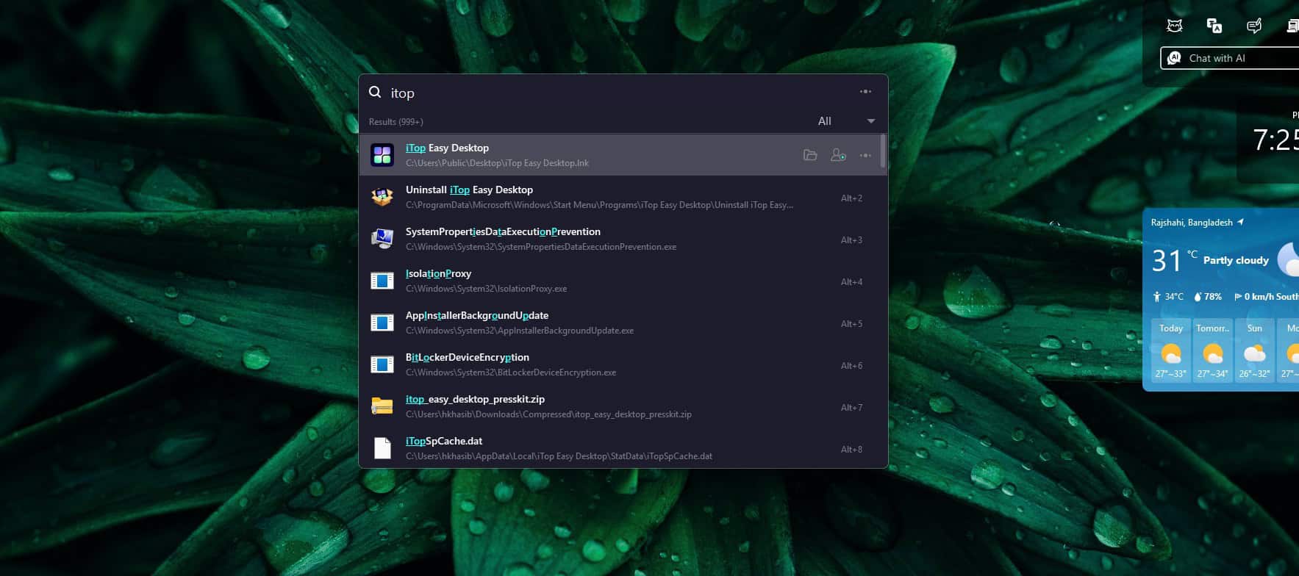This screenshot has width=1299, height=576.
Task: Click the chat edit icon in the widget panel
Action: pyautogui.click(x=1254, y=26)
